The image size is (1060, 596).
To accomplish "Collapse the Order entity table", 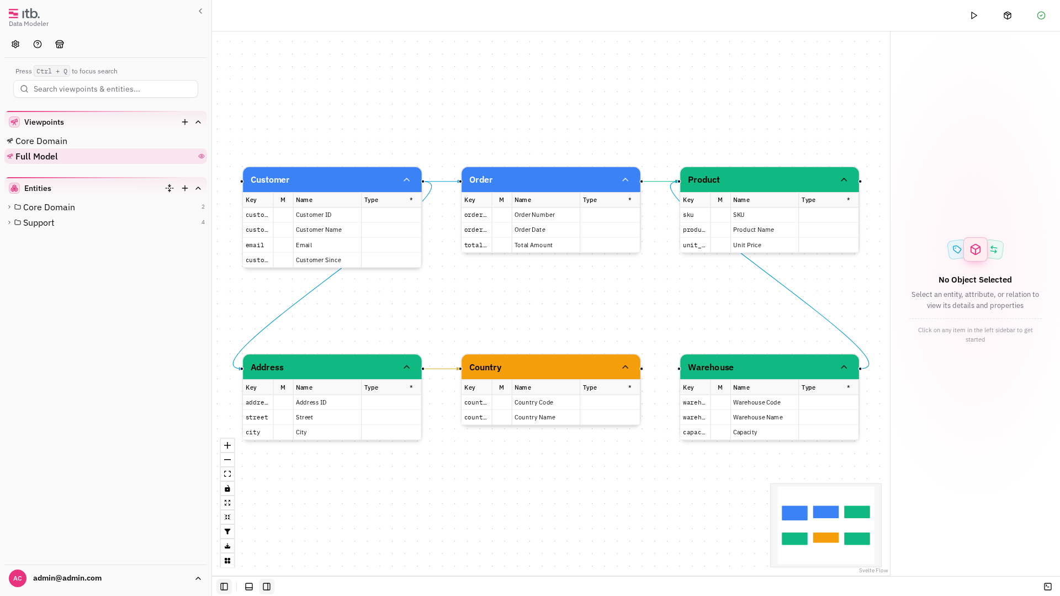I will (625, 180).
